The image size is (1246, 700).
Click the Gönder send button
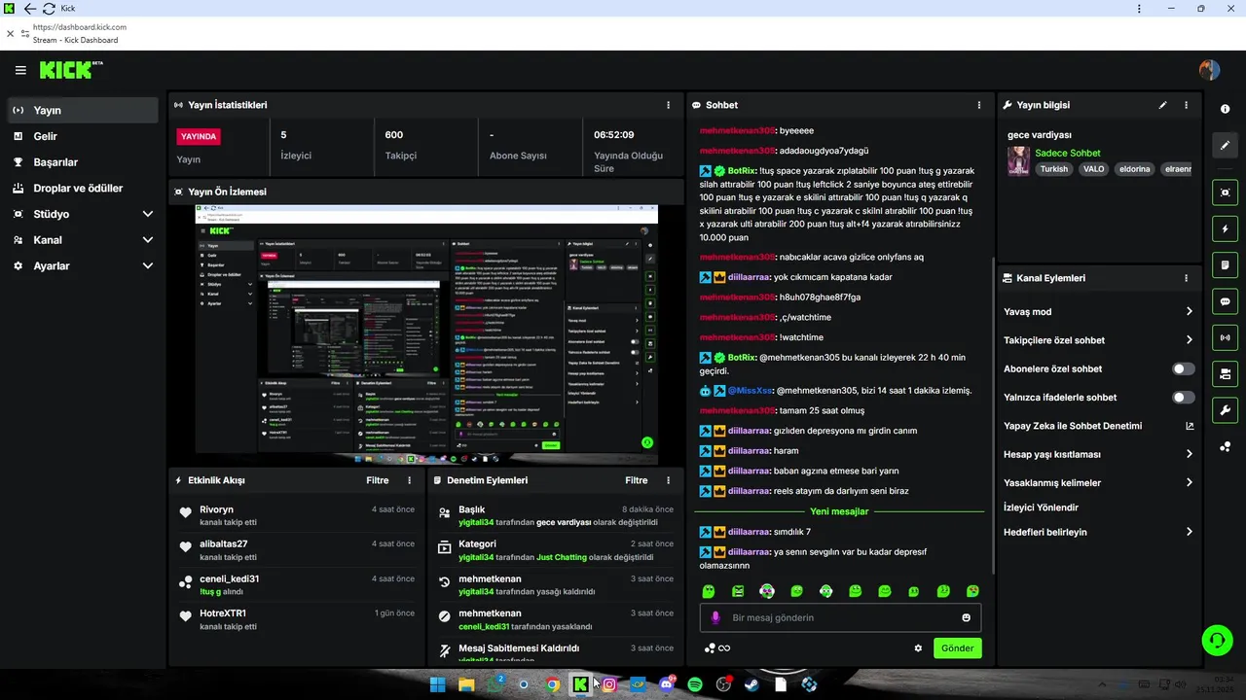pyautogui.click(x=958, y=648)
